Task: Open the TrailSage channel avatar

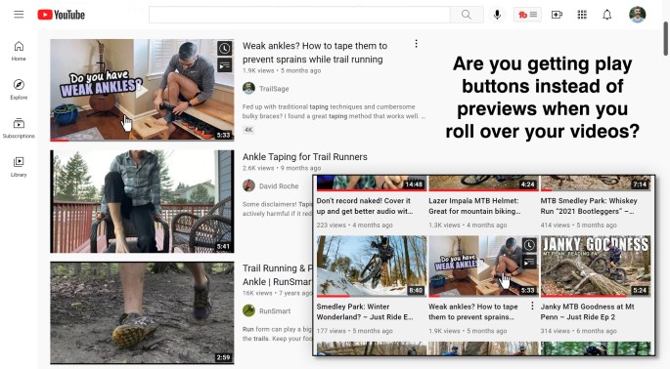Action: click(x=248, y=88)
